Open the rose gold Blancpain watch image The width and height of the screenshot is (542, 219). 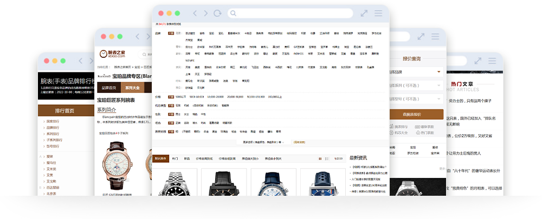click(x=117, y=166)
